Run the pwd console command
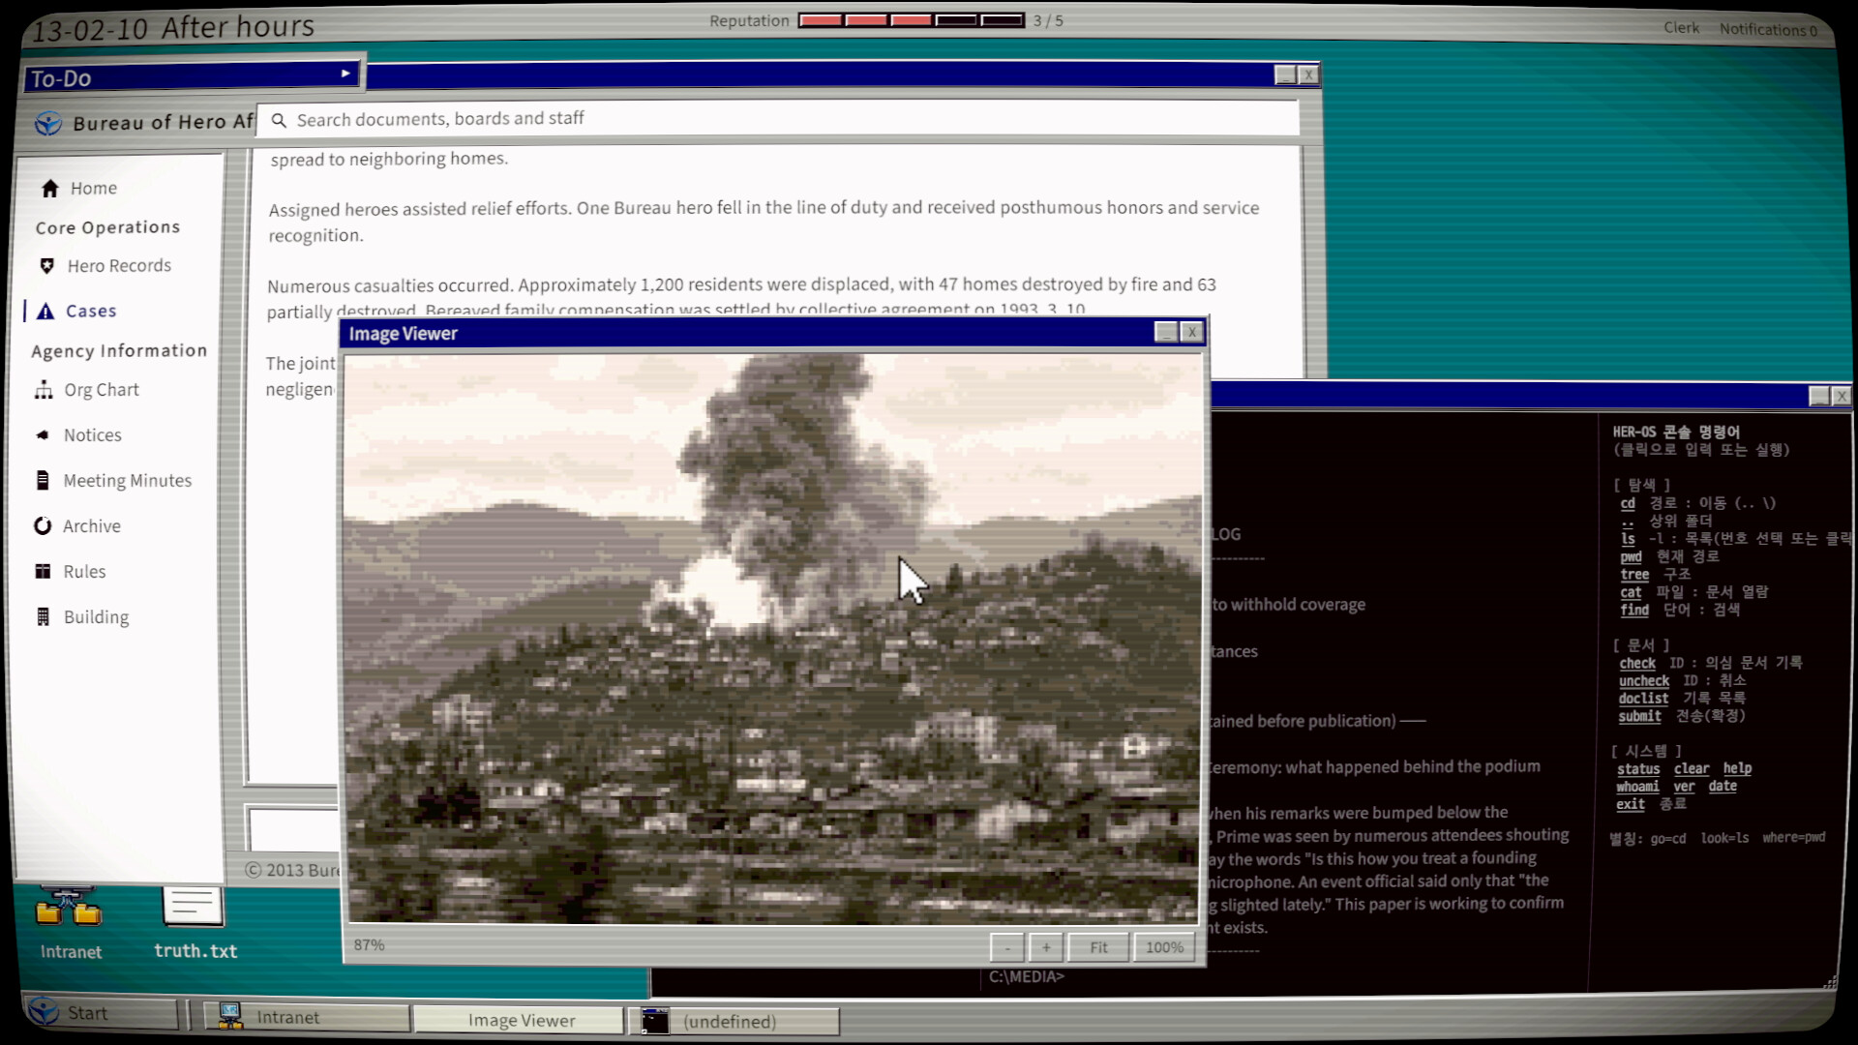 click(x=1632, y=556)
